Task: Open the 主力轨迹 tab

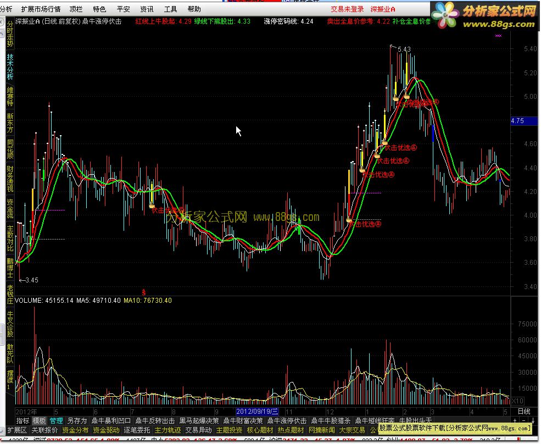Action: pos(168,430)
